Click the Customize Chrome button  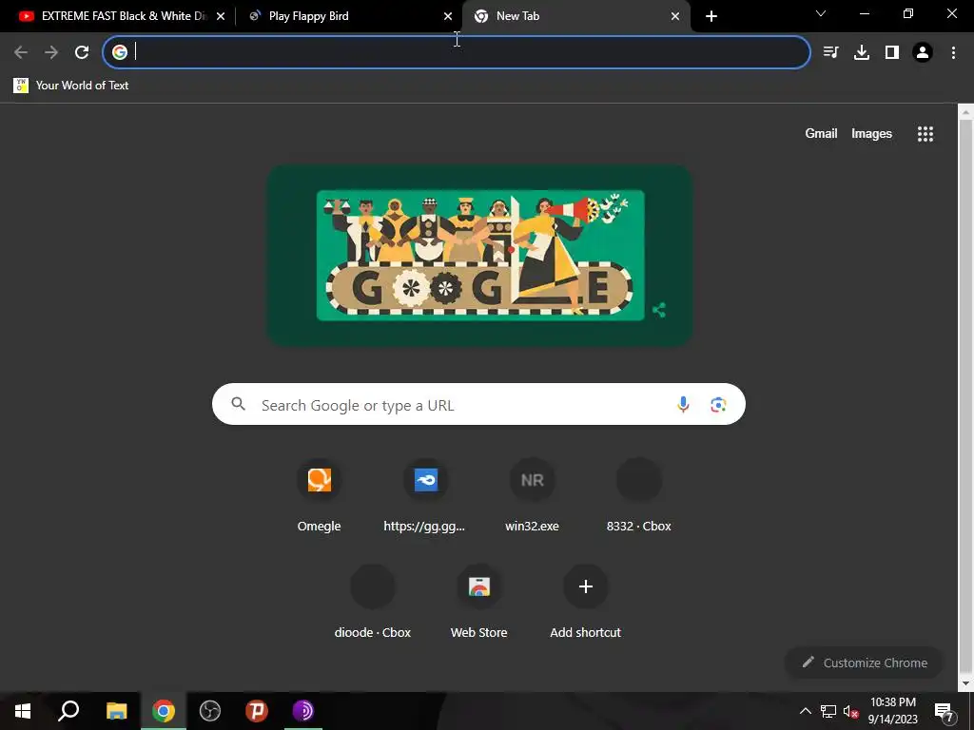pyautogui.click(x=864, y=663)
